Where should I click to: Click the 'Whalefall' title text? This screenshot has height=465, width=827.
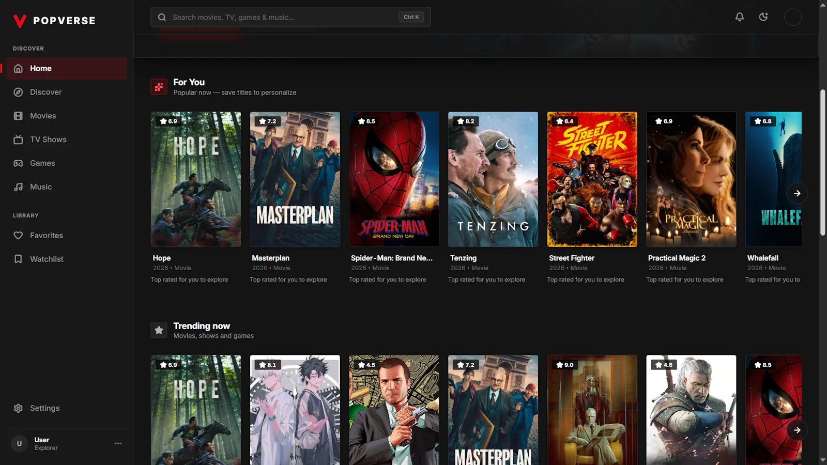[762, 258]
